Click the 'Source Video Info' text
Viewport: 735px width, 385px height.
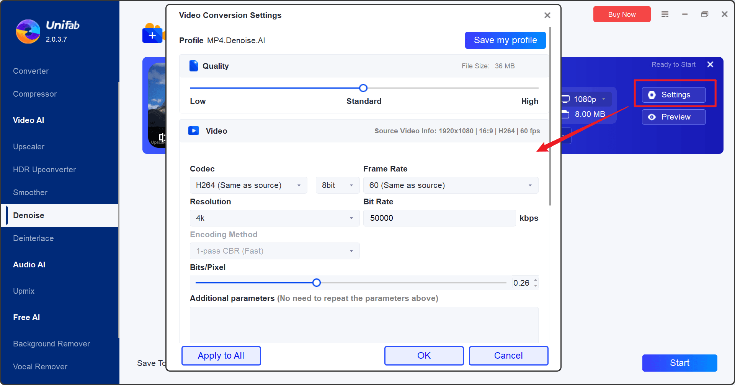click(x=457, y=131)
